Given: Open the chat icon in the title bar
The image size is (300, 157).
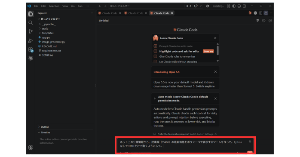Looking at the screenshot, I should 196,6.
